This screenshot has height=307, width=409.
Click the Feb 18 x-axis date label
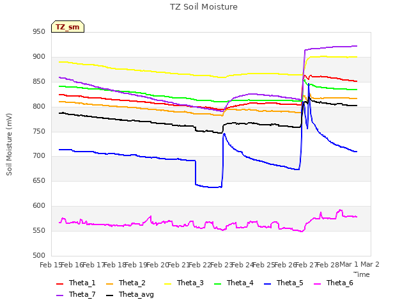click(x=114, y=265)
